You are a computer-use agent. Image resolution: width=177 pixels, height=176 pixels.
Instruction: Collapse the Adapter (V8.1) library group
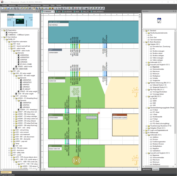[x=146, y=44]
